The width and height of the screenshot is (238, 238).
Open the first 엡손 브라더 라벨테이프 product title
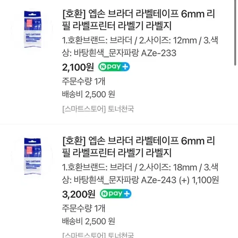(x=138, y=20)
